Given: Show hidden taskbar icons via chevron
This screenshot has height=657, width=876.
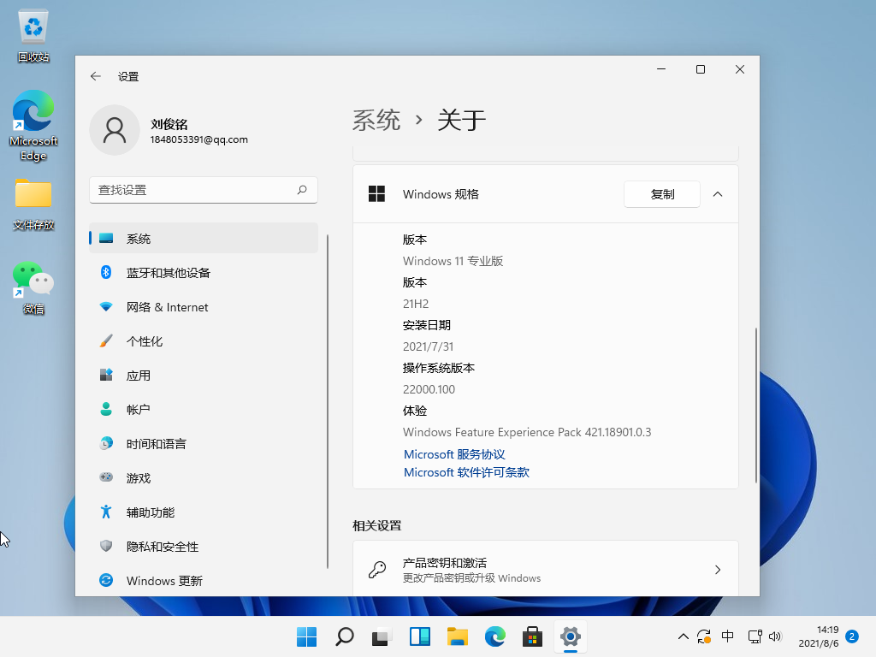Looking at the screenshot, I should [683, 636].
